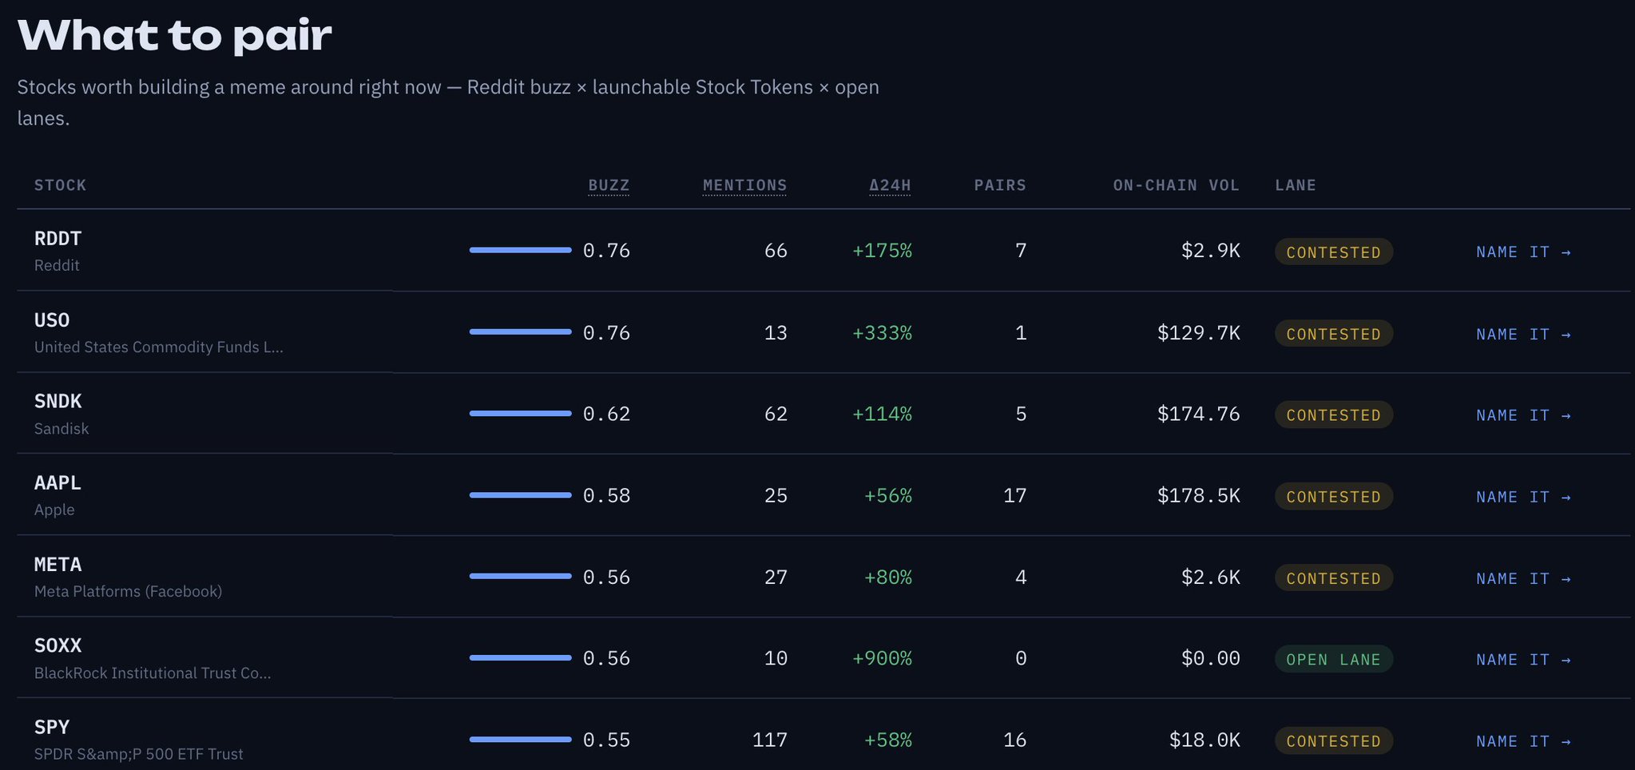The width and height of the screenshot is (1635, 770).
Task: Open NAME IT link for SOXX
Action: [x=1523, y=660]
